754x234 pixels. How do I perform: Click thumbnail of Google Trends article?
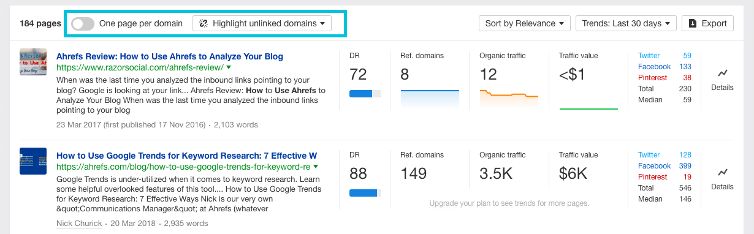(33, 161)
